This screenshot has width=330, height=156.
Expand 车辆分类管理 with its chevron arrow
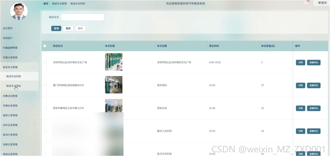(34, 58)
